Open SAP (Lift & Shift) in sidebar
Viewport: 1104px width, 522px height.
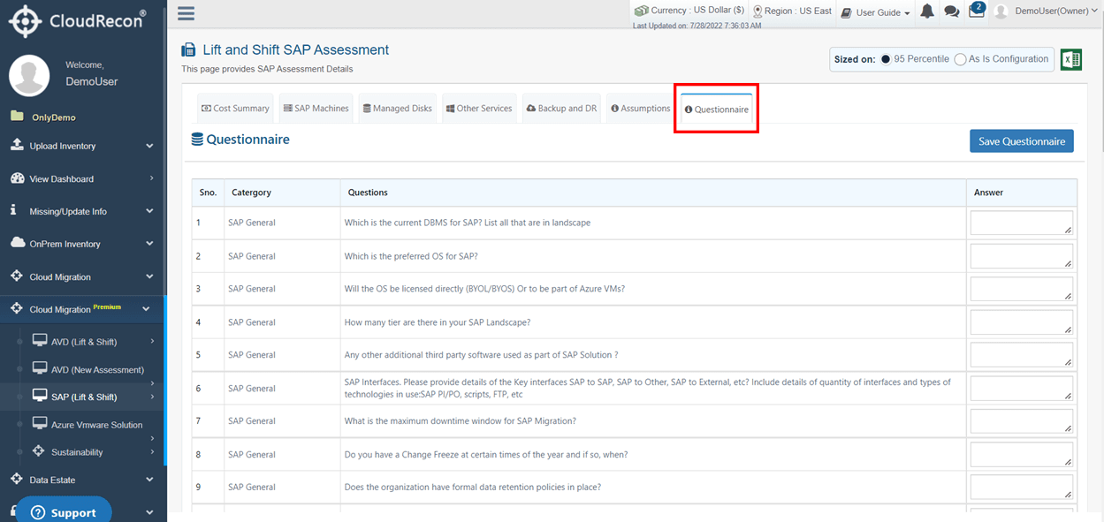(84, 397)
